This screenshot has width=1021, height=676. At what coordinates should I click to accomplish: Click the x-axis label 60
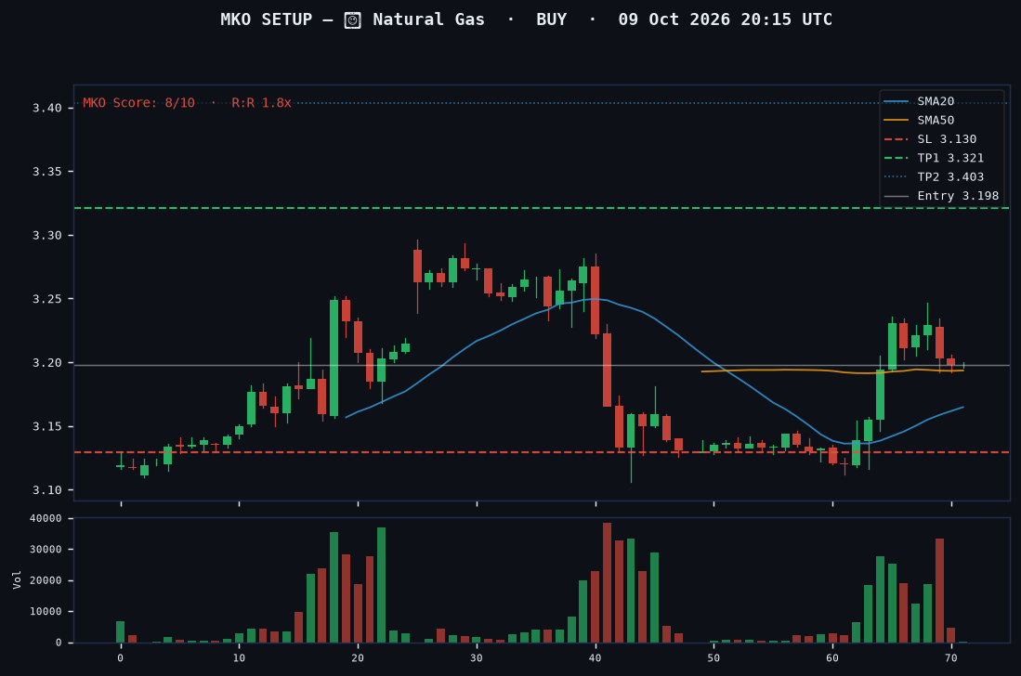pyautogui.click(x=832, y=658)
